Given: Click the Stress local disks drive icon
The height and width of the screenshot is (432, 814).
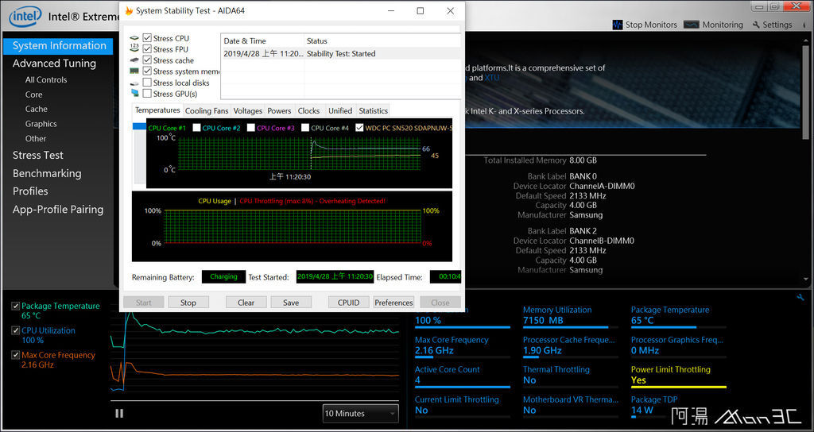Looking at the screenshot, I should tap(134, 83).
